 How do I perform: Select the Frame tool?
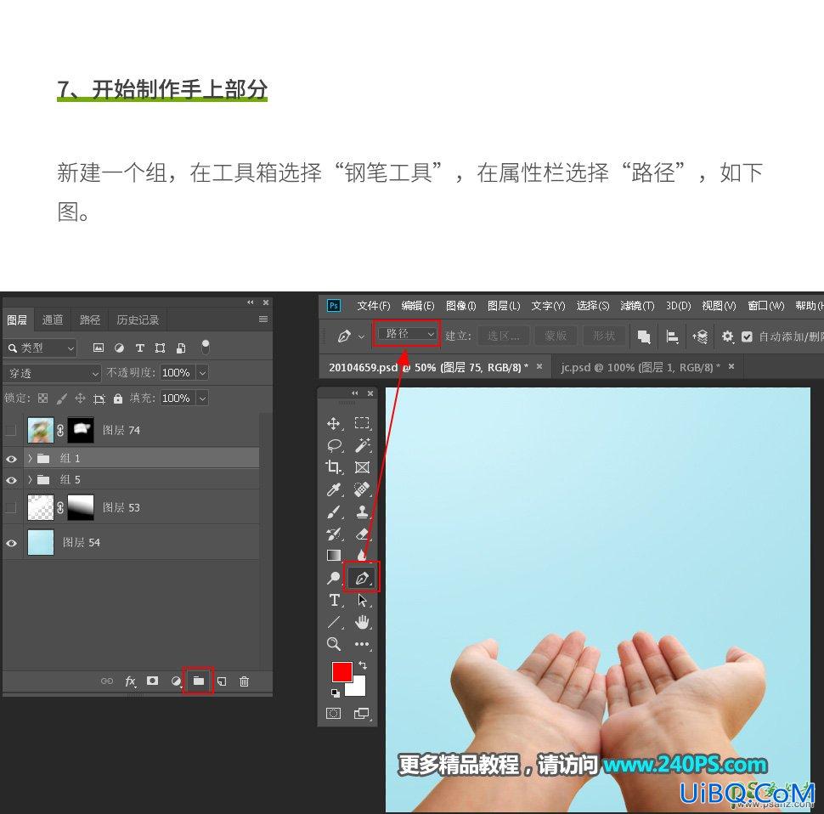tap(362, 467)
